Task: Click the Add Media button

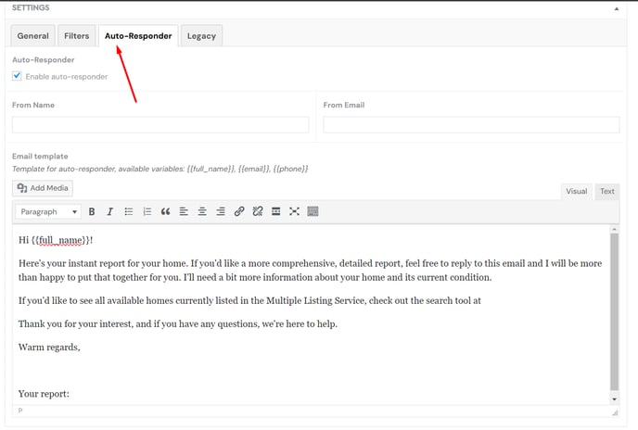Action: (43, 188)
